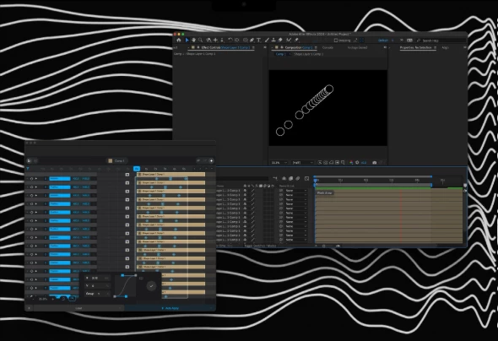Select the Clone Stamp tool
The width and height of the screenshot is (498, 341).
point(273,41)
